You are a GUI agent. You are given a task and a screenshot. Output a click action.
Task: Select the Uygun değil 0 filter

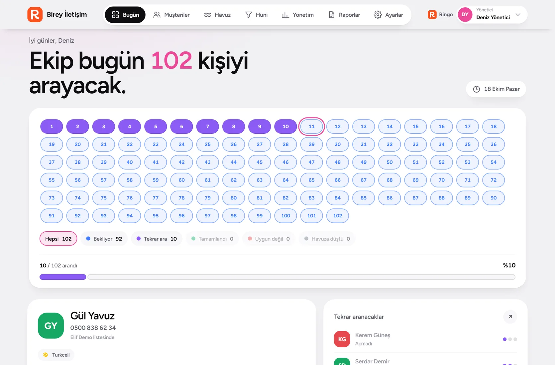[269, 239]
